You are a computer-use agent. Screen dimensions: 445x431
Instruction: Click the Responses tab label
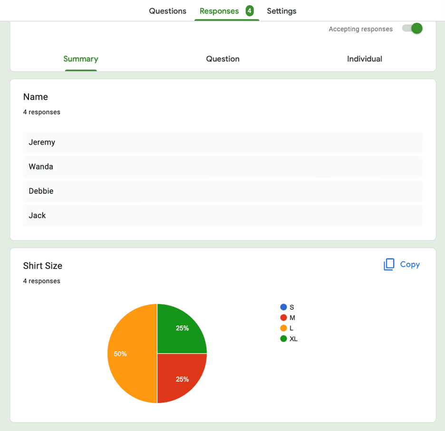[x=219, y=10]
